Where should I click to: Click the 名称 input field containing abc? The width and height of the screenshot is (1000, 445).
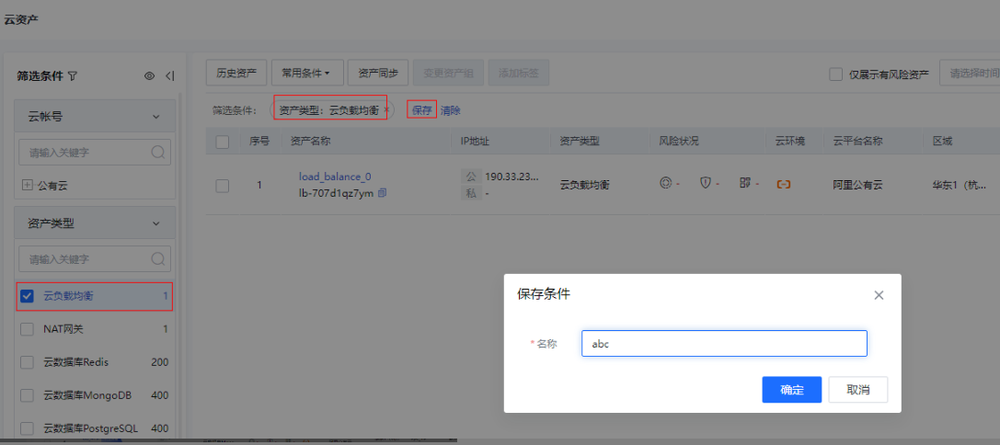coord(723,344)
